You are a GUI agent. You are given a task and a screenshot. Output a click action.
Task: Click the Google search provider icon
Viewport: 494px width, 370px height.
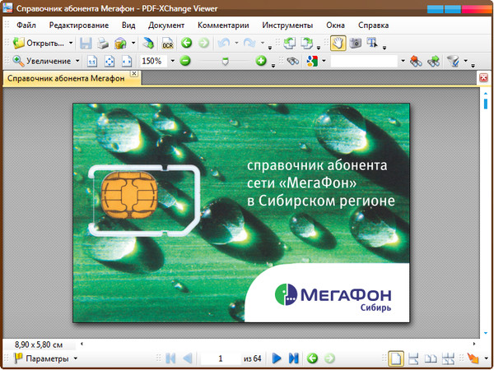pyautogui.click(x=312, y=61)
